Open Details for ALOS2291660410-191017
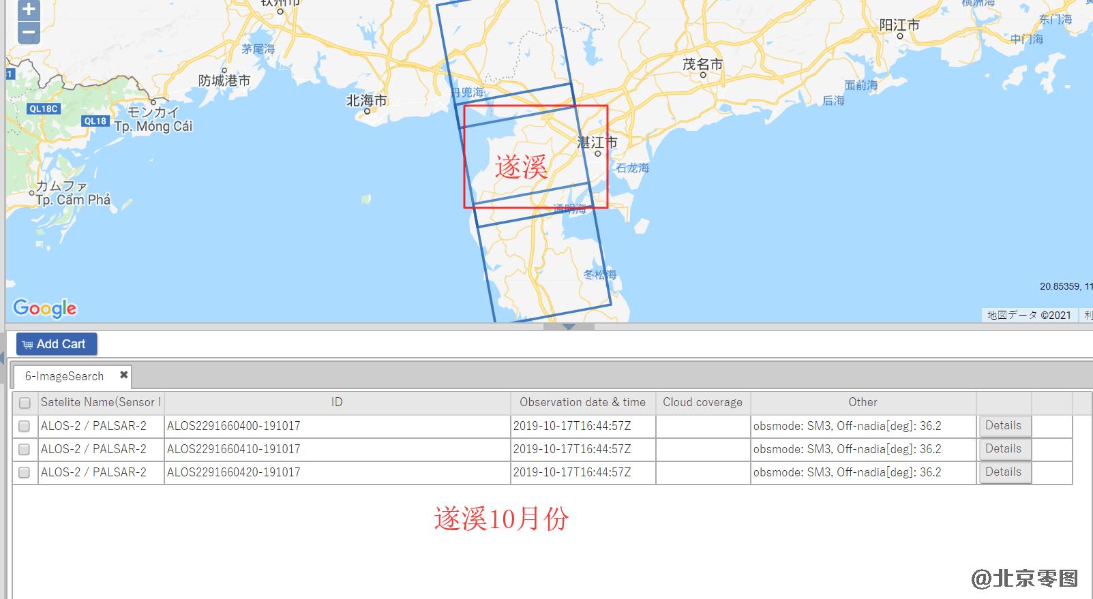The image size is (1093, 599). pyautogui.click(x=1004, y=449)
